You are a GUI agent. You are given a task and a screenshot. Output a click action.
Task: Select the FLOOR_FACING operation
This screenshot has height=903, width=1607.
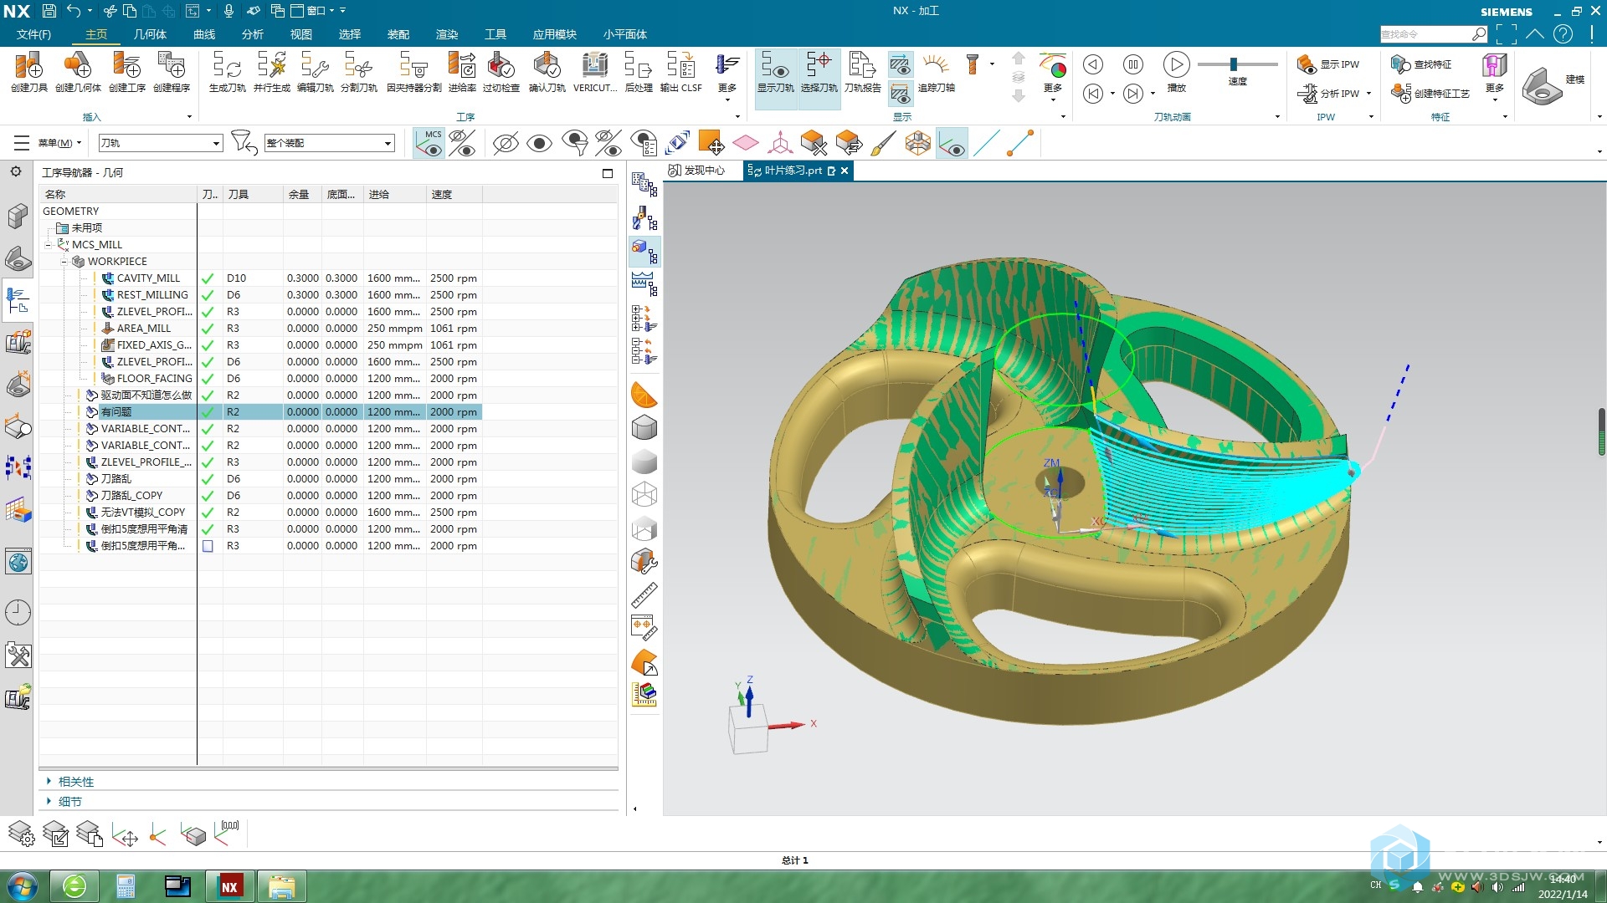(154, 379)
